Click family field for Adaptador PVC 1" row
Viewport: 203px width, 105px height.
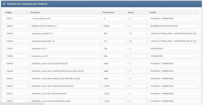point(173,48)
